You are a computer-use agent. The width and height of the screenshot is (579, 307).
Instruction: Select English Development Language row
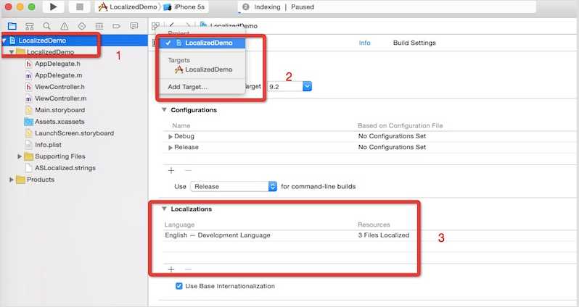[x=218, y=235]
